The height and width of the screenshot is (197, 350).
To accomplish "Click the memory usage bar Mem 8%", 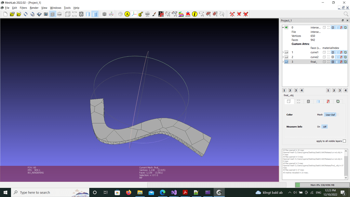I will pyautogui.click(x=322, y=185).
